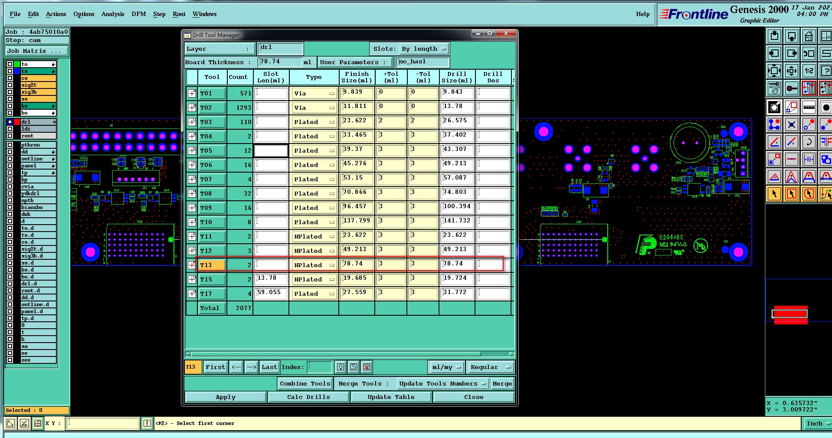The width and height of the screenshot is (832, 438).
Task: Click the green color swatch of layer 'to'
Action: [x=17, y=64]
